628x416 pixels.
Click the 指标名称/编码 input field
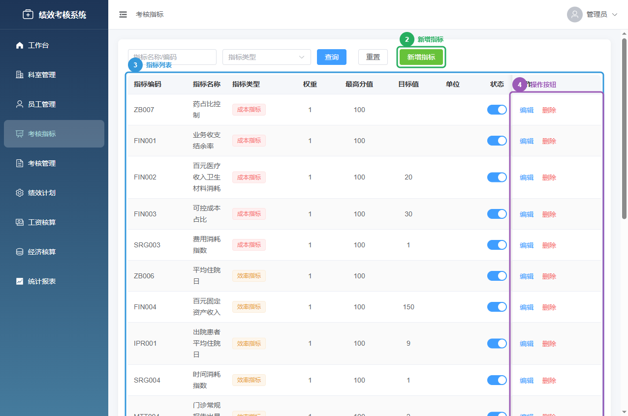(x=172, y=57)
